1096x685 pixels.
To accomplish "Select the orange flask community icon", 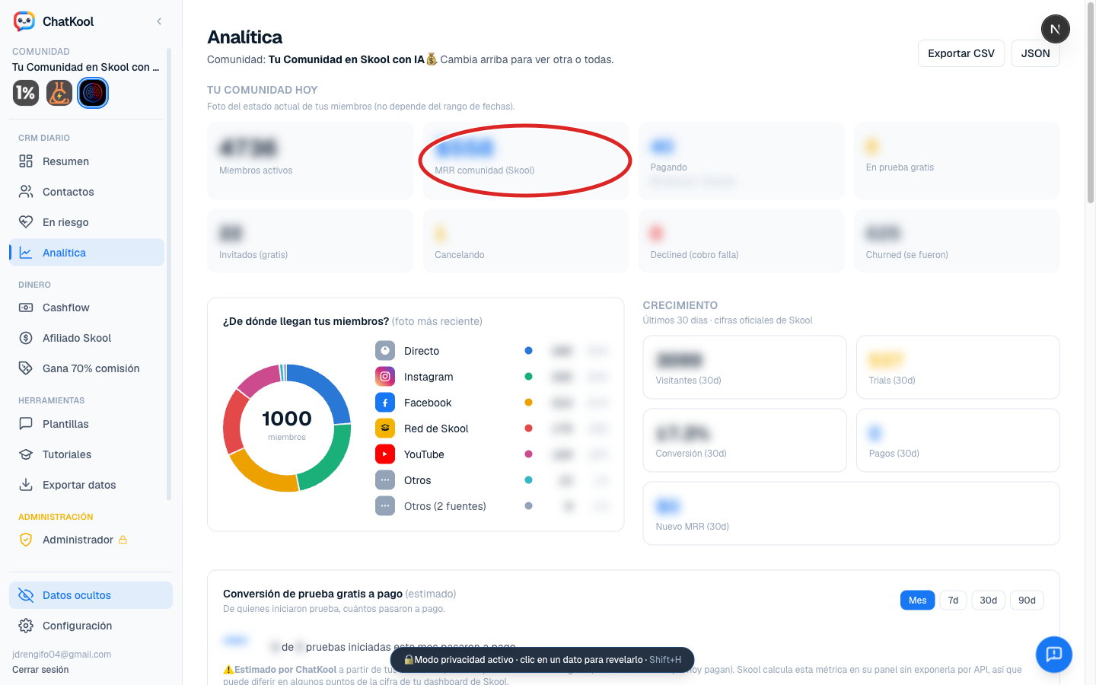I will [x=59, y=93].
